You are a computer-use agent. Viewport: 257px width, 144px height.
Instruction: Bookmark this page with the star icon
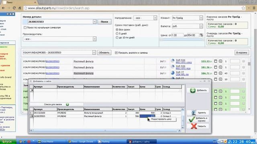click(243, 8)
